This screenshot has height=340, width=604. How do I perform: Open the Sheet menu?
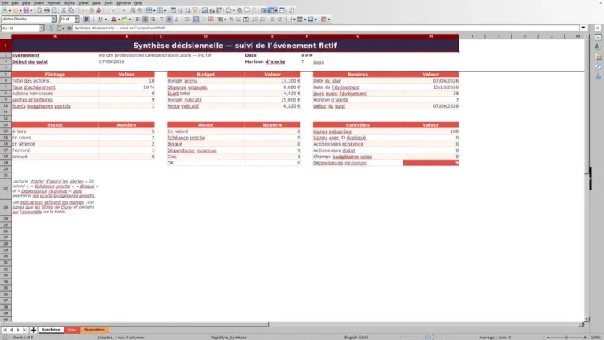coord(83,2)
